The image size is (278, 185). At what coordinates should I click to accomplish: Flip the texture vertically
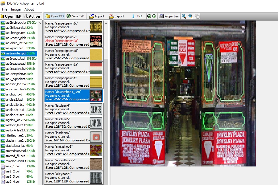137,16
